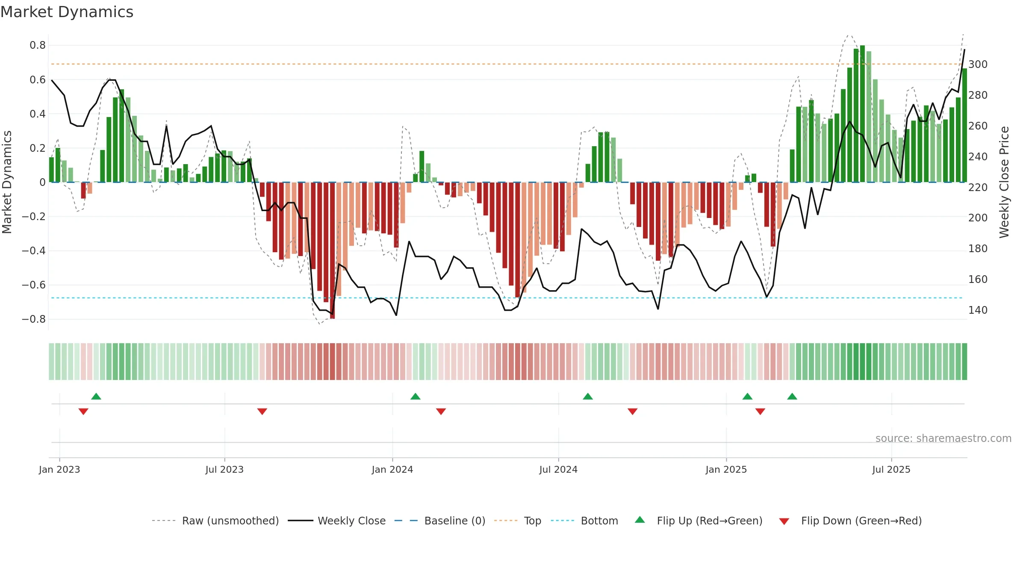The width and height of the screenshot is (1026, 577).
Task: Toggle the Top legend entry
Action: 533,521
